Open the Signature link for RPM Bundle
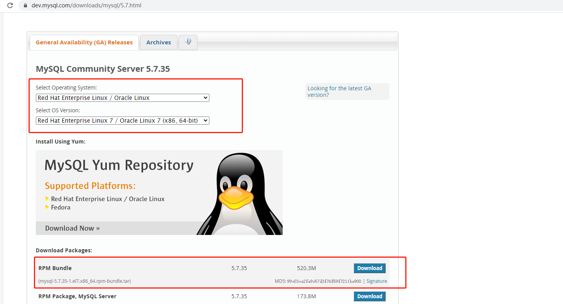 click(377, 281)
